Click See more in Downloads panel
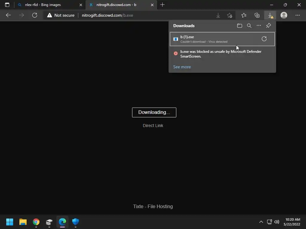Image resolution: width=306 pixels, height=229 pixels. 182,67
